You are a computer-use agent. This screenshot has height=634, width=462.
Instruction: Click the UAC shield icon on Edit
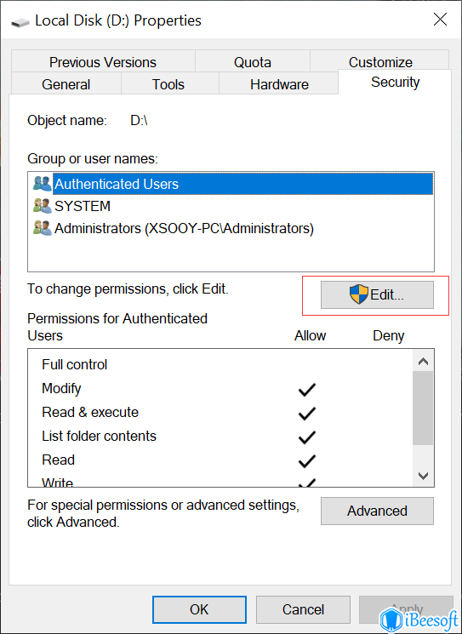[359, 294]
